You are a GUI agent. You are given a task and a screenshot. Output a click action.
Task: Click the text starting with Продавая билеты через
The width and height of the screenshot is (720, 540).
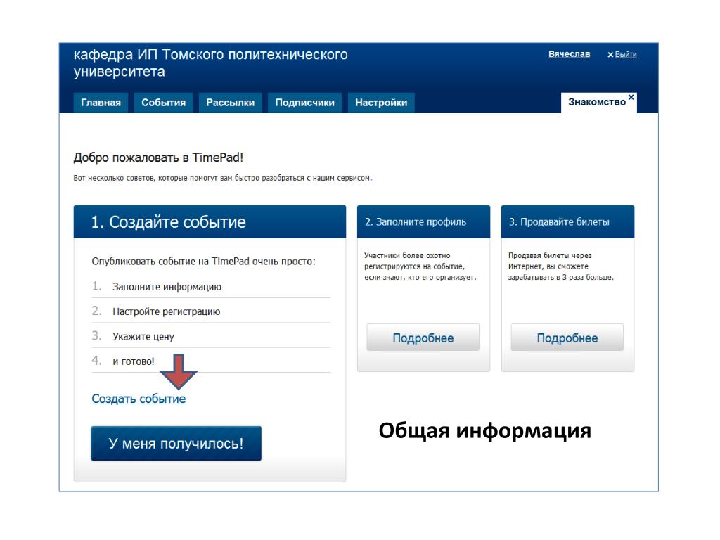(x=560, y=266)
